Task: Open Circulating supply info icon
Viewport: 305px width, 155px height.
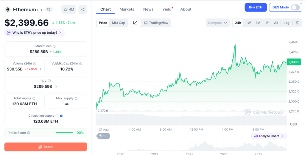Action: [57, 116]
